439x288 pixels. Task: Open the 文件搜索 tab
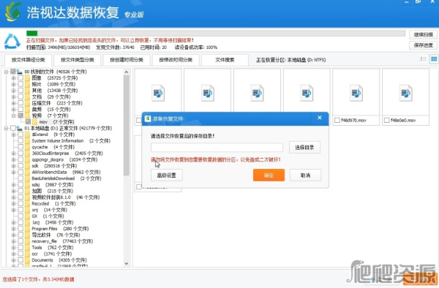click(225, 60)
